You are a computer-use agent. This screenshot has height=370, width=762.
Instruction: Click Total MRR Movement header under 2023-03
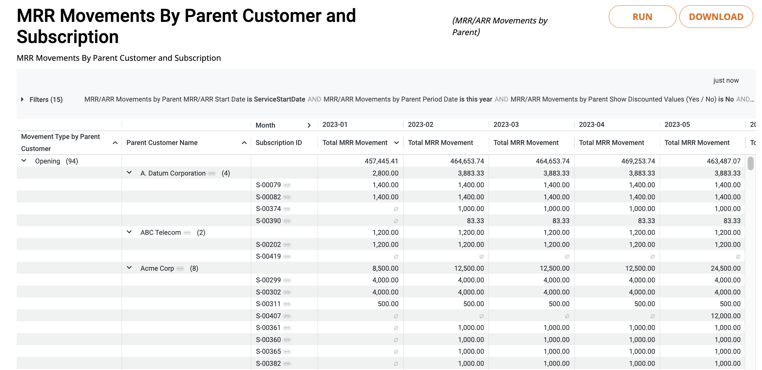(x=526, y=143)
